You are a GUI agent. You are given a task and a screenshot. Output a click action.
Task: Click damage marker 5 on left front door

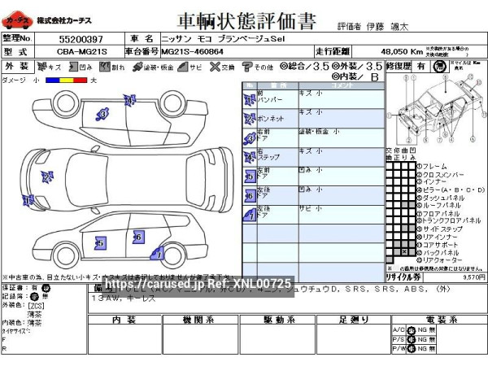[x=99, y=242]
